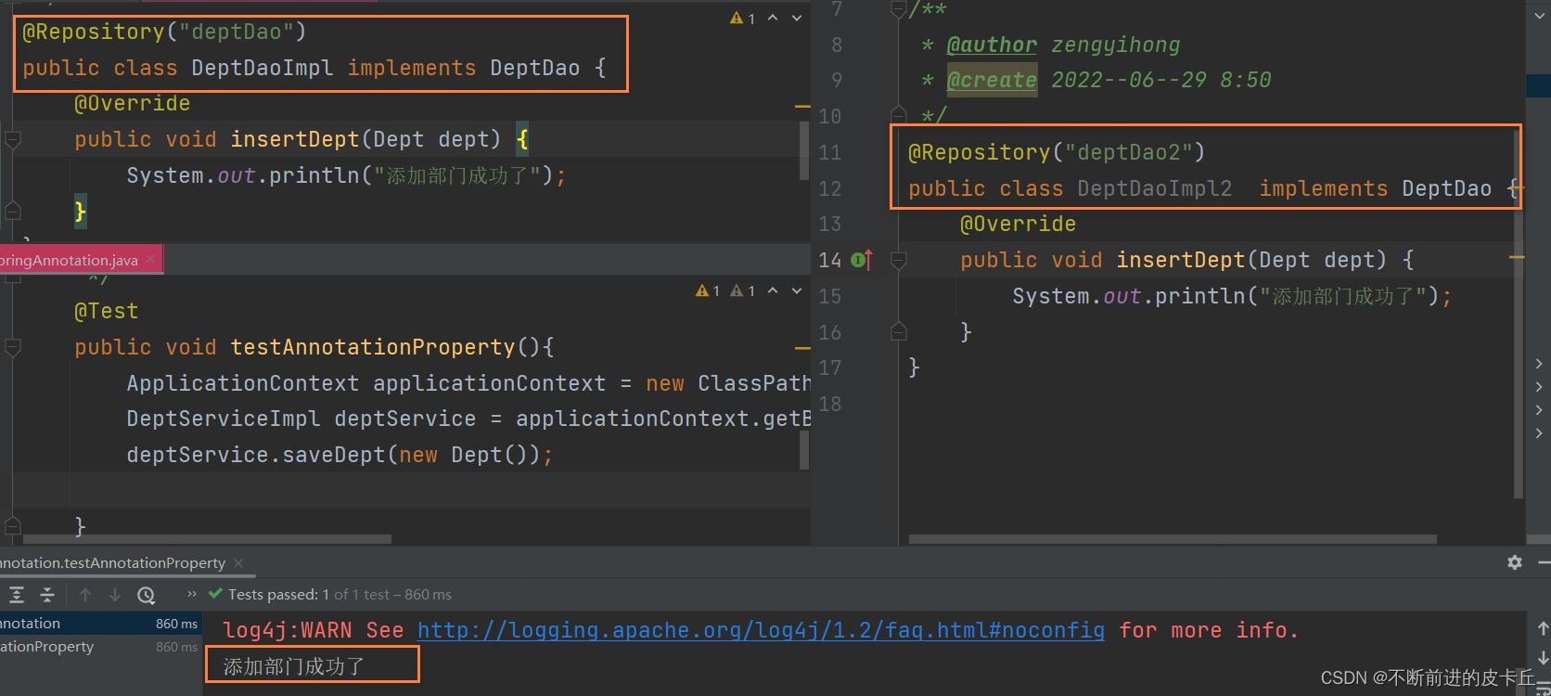Collapse the insertDept method fold on line 14
1551x696 pixels.
click(x=898, y=261)
